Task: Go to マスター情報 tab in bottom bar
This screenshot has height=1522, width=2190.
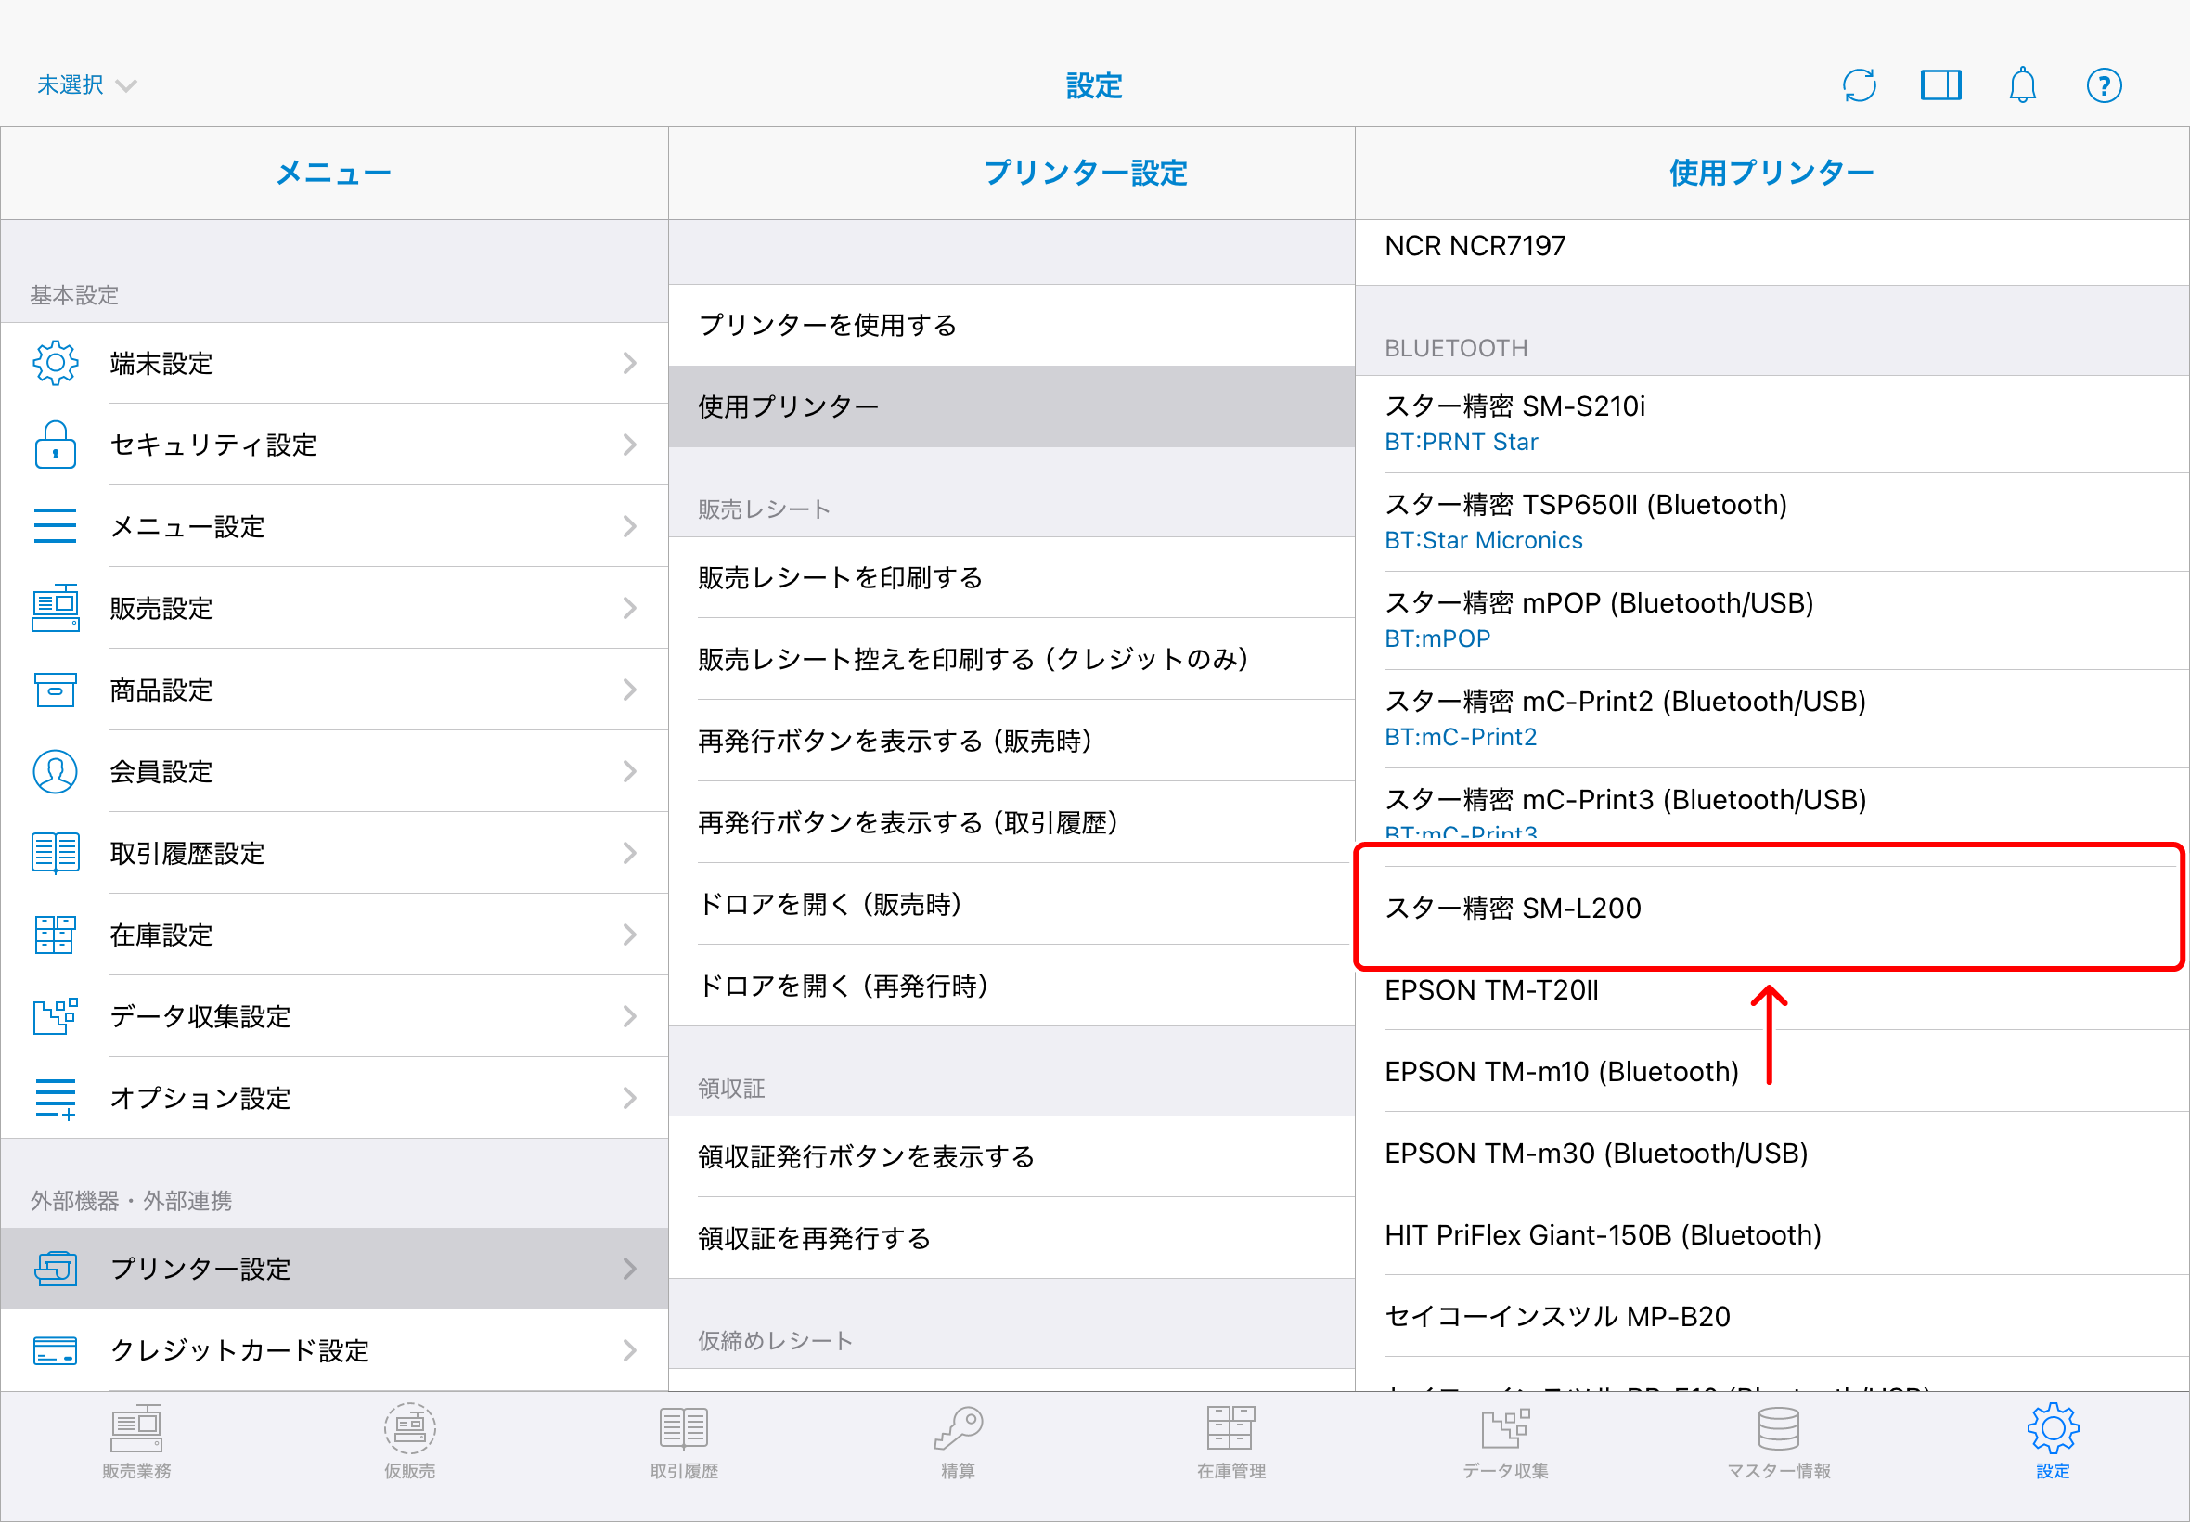Action: click(1779, 1442)
